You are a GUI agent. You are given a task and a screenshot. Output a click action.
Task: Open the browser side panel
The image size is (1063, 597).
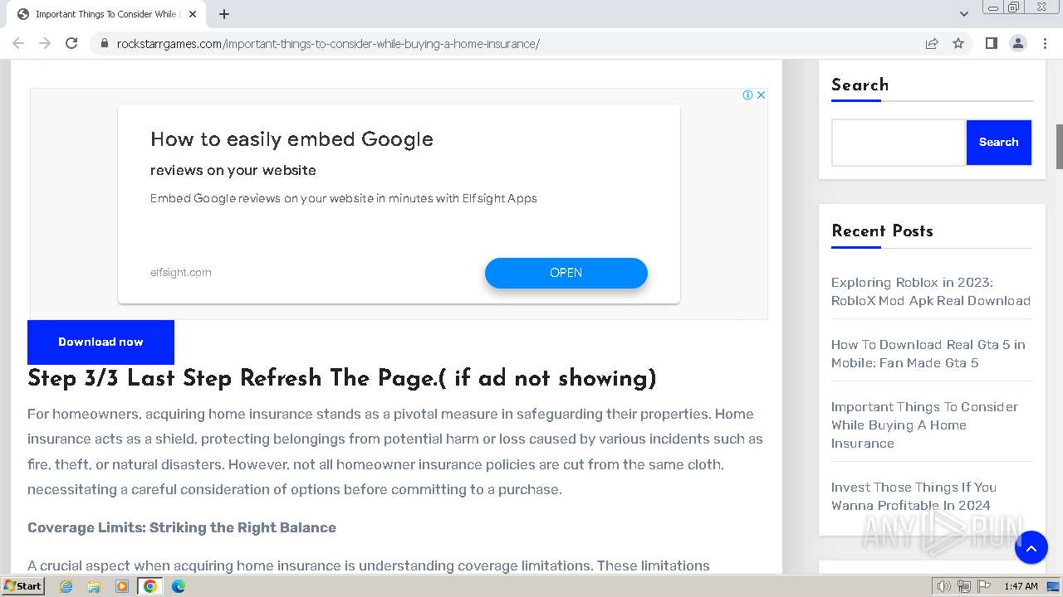pos(991,43)
